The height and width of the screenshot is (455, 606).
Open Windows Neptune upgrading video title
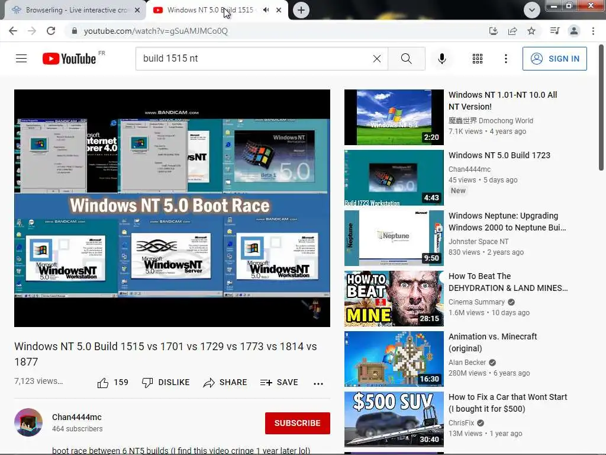tap(507, 222)
